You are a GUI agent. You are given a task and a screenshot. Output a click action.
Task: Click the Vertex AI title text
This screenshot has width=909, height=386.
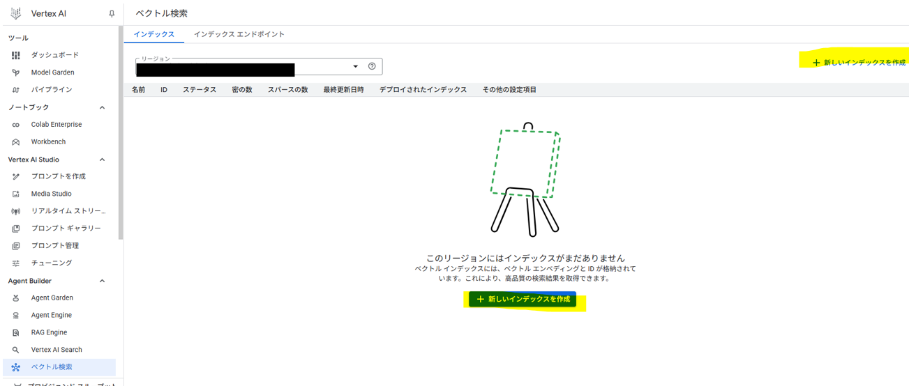pos(49,14)
